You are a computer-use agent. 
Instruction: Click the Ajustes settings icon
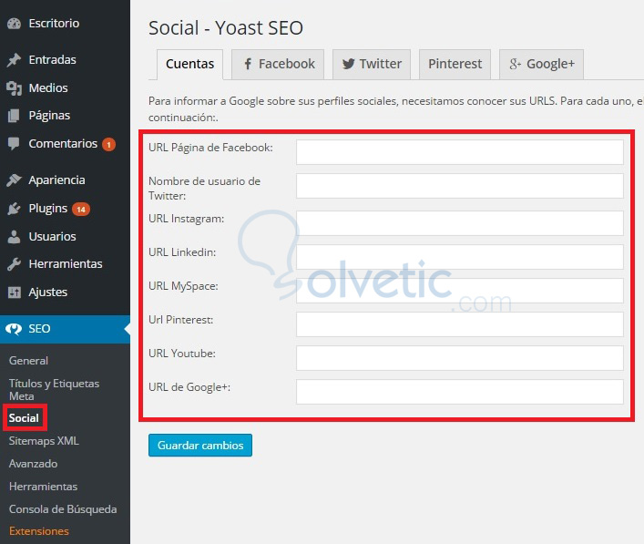click(14, 293)
